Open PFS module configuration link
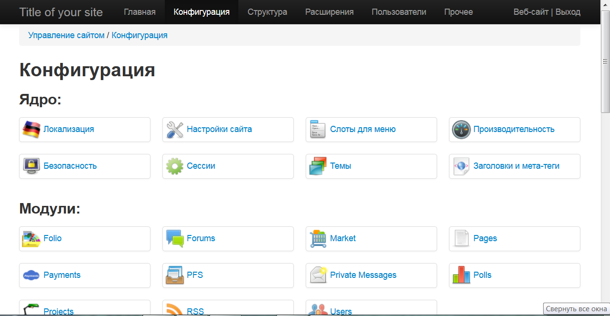 [x=195, y=275]
